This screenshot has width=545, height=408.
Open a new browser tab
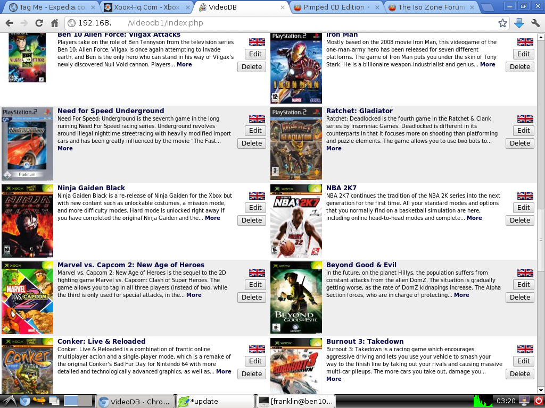coord(488,7)
